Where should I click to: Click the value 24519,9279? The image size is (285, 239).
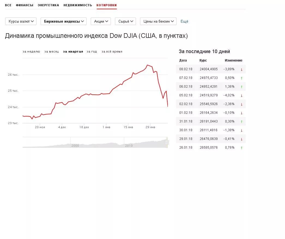(209, 95)
